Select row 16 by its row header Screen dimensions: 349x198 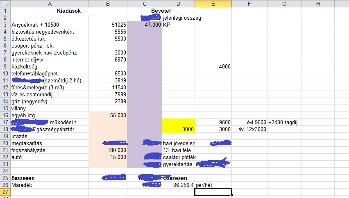click(x=5, y=116)
